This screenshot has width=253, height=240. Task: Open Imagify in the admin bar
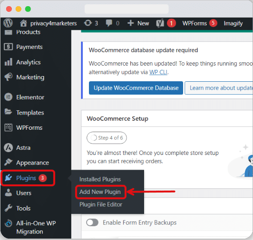pos(233,24)
